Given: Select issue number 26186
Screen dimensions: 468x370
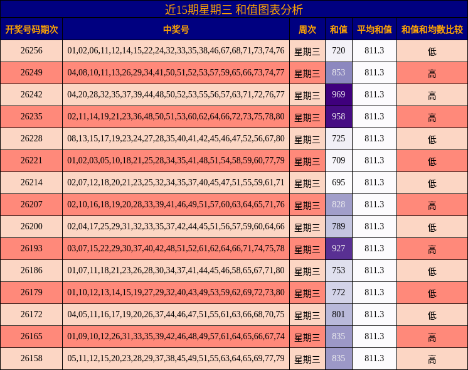Looking at the screenshot, I should click(31, 270).
